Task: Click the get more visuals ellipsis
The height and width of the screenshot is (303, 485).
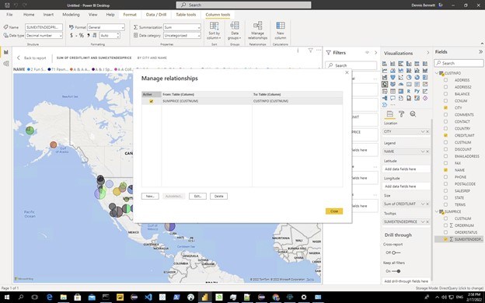Action: (x=393, y=105)
